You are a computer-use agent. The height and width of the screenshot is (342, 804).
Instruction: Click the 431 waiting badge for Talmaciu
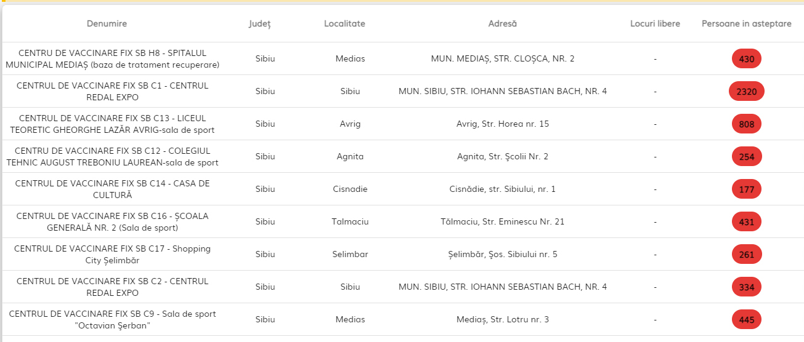[747, 222]
